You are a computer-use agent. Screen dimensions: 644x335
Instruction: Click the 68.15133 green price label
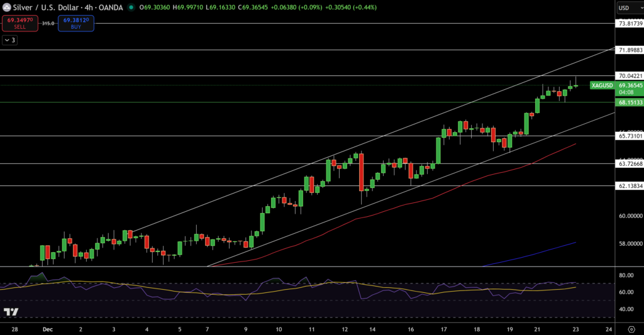pyautogui.click(x=630, y=102)
